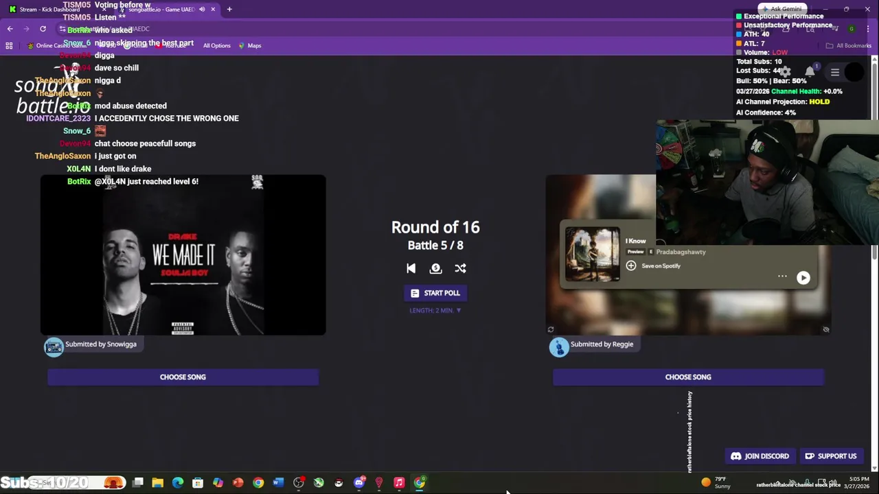
Task: Launch Microsoft Edge from taskbar
Action: pyautogui.click(x=178, y=483)
